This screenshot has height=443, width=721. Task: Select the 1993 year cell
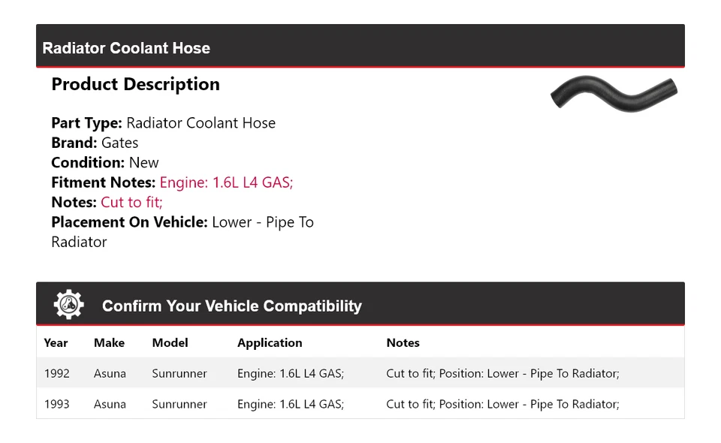coord(56,404)
